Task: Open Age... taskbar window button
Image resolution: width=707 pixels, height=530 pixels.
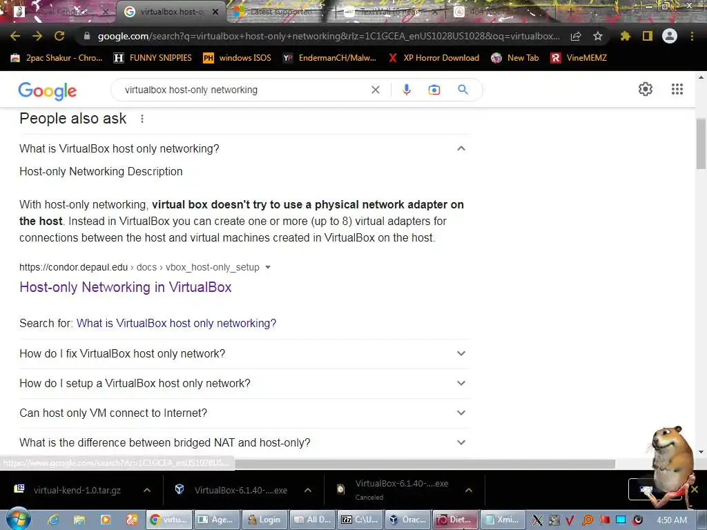Action: [217, 520]
